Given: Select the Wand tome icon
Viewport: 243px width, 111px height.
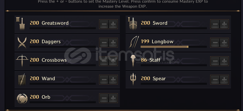Looking at the screenshot, I should (22, 79).
